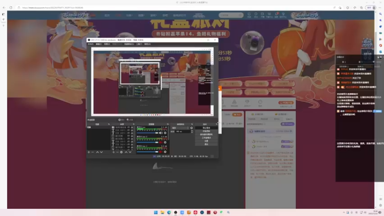This screenshot has width=384, height=216.
Task: Click the 开始录制 button
Action: click(206, 131)
